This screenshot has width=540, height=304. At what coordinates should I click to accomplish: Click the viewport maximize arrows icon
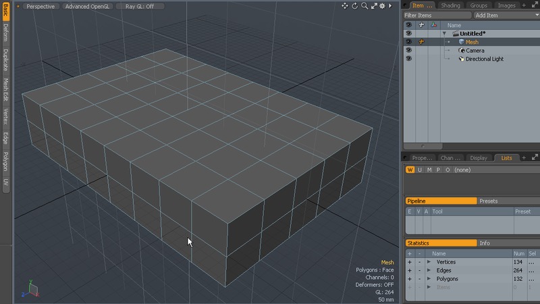373,6
